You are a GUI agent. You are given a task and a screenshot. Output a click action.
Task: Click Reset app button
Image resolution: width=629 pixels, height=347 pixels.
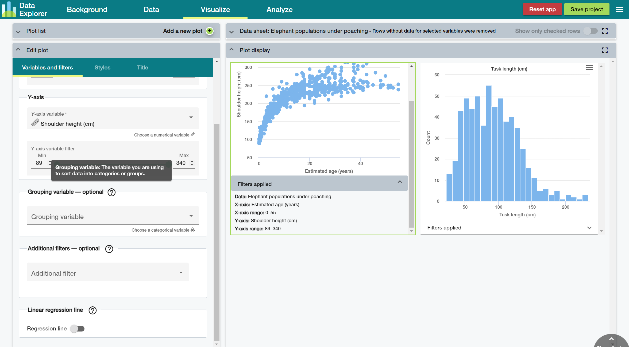click(x=542, y=9)
